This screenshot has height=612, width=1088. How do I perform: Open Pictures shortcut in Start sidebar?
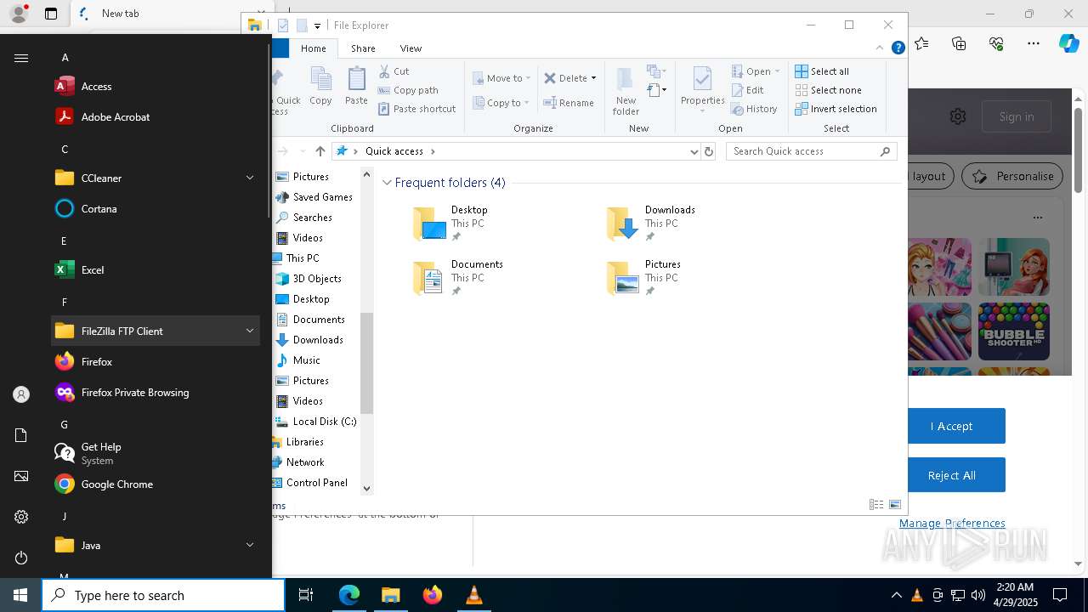click(21, 476)
